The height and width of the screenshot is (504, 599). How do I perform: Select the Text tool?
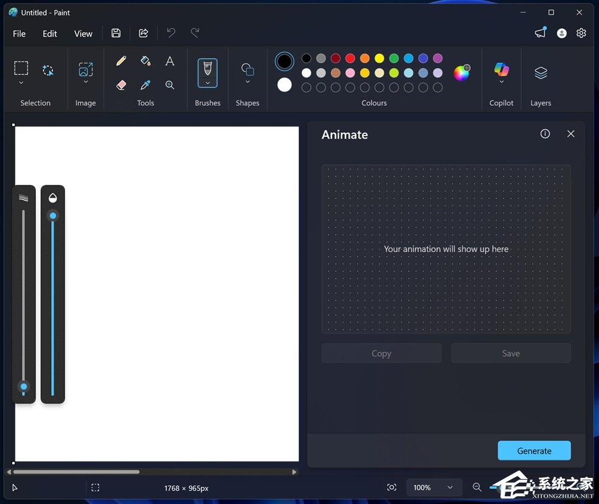coord(170,60)
